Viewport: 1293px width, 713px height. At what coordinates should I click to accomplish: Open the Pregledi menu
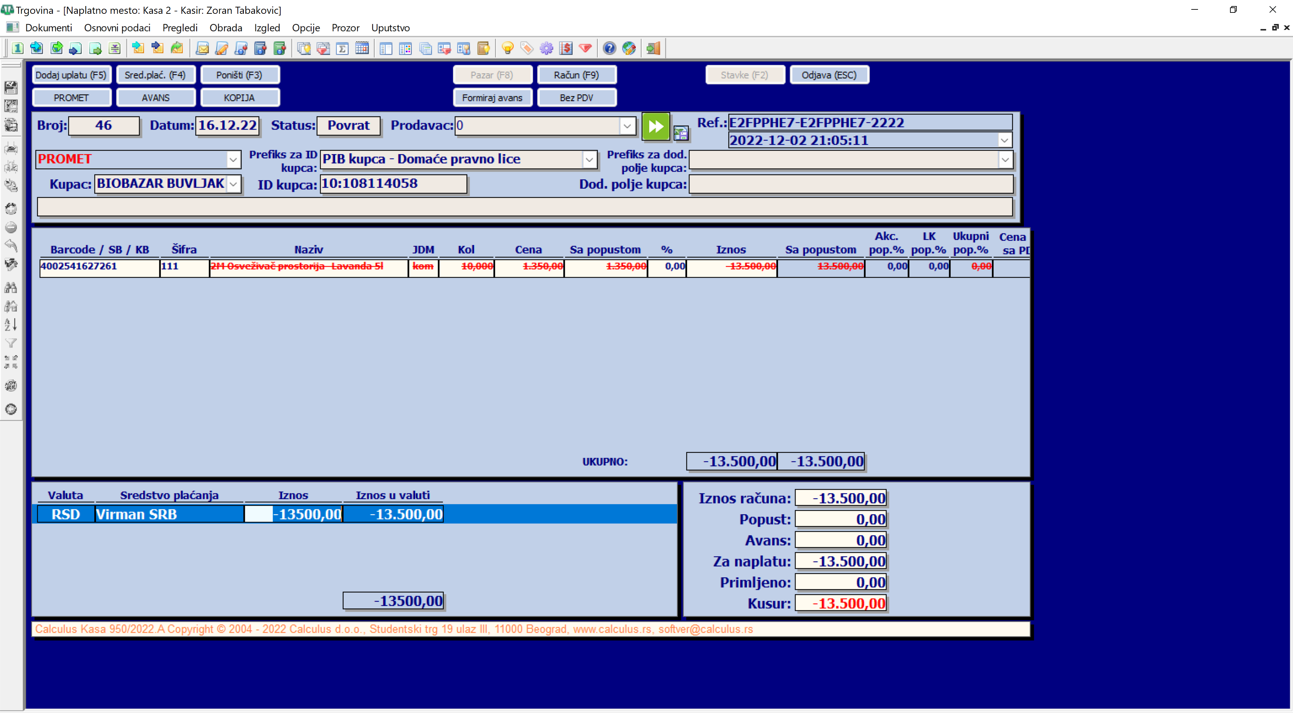180,28
